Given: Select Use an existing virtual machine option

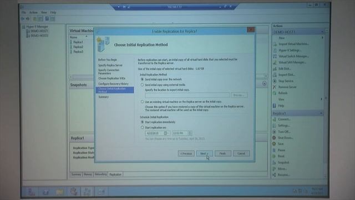Looking at the screenshot, I should pos(142,102).
